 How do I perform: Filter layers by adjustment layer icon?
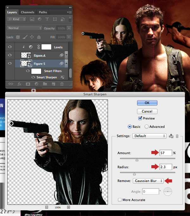[x=40, y=19]
